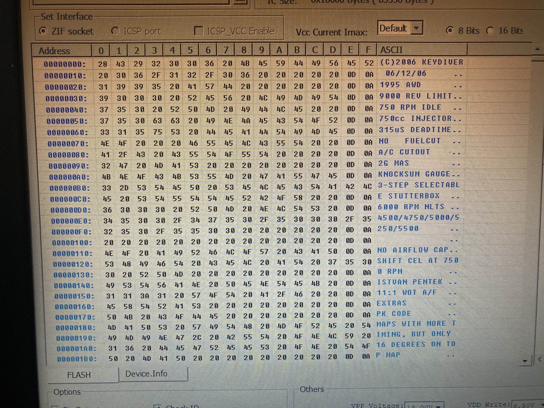
Task: Click ASCII text 'ISTVAN PENTEK'
Action: tap(409, 282)
